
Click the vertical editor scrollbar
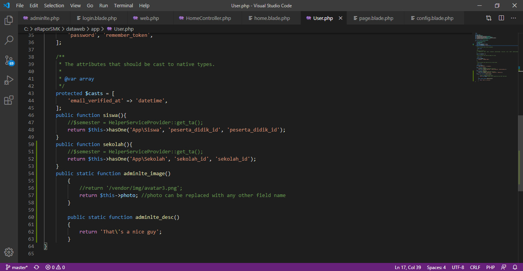520,153
